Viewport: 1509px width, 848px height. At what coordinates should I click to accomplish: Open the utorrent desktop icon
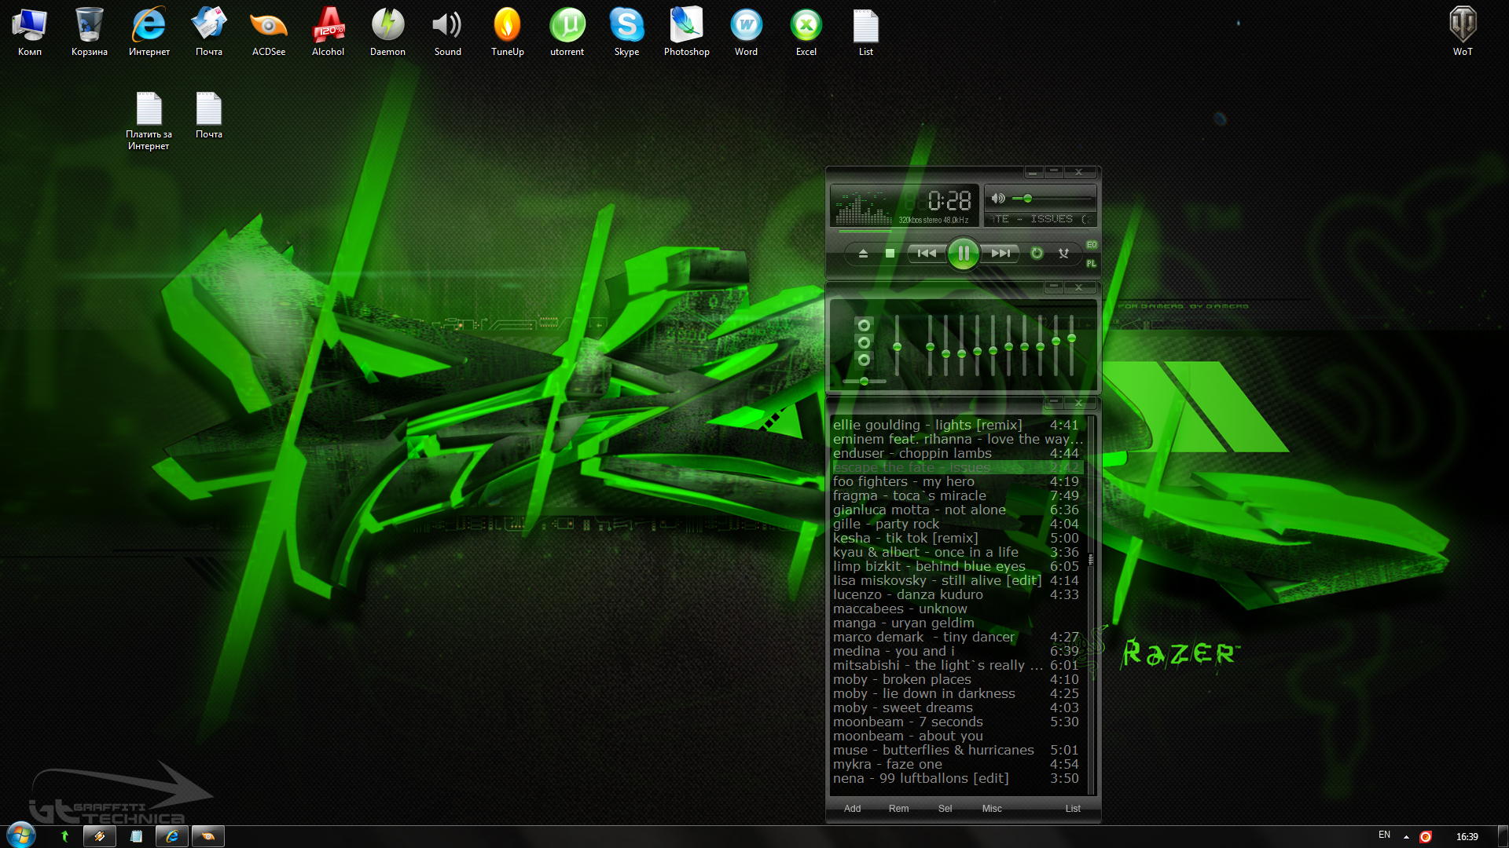[x=567, y=32]
